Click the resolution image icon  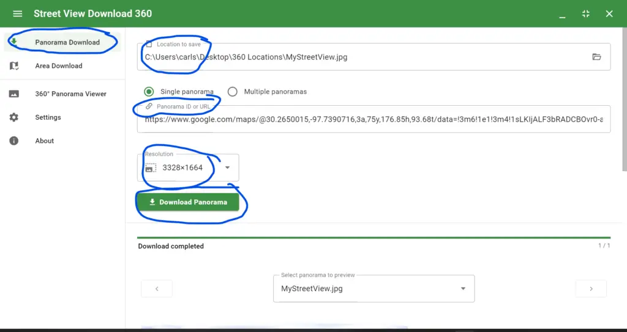pyautogui.click(x=151, y=168)
